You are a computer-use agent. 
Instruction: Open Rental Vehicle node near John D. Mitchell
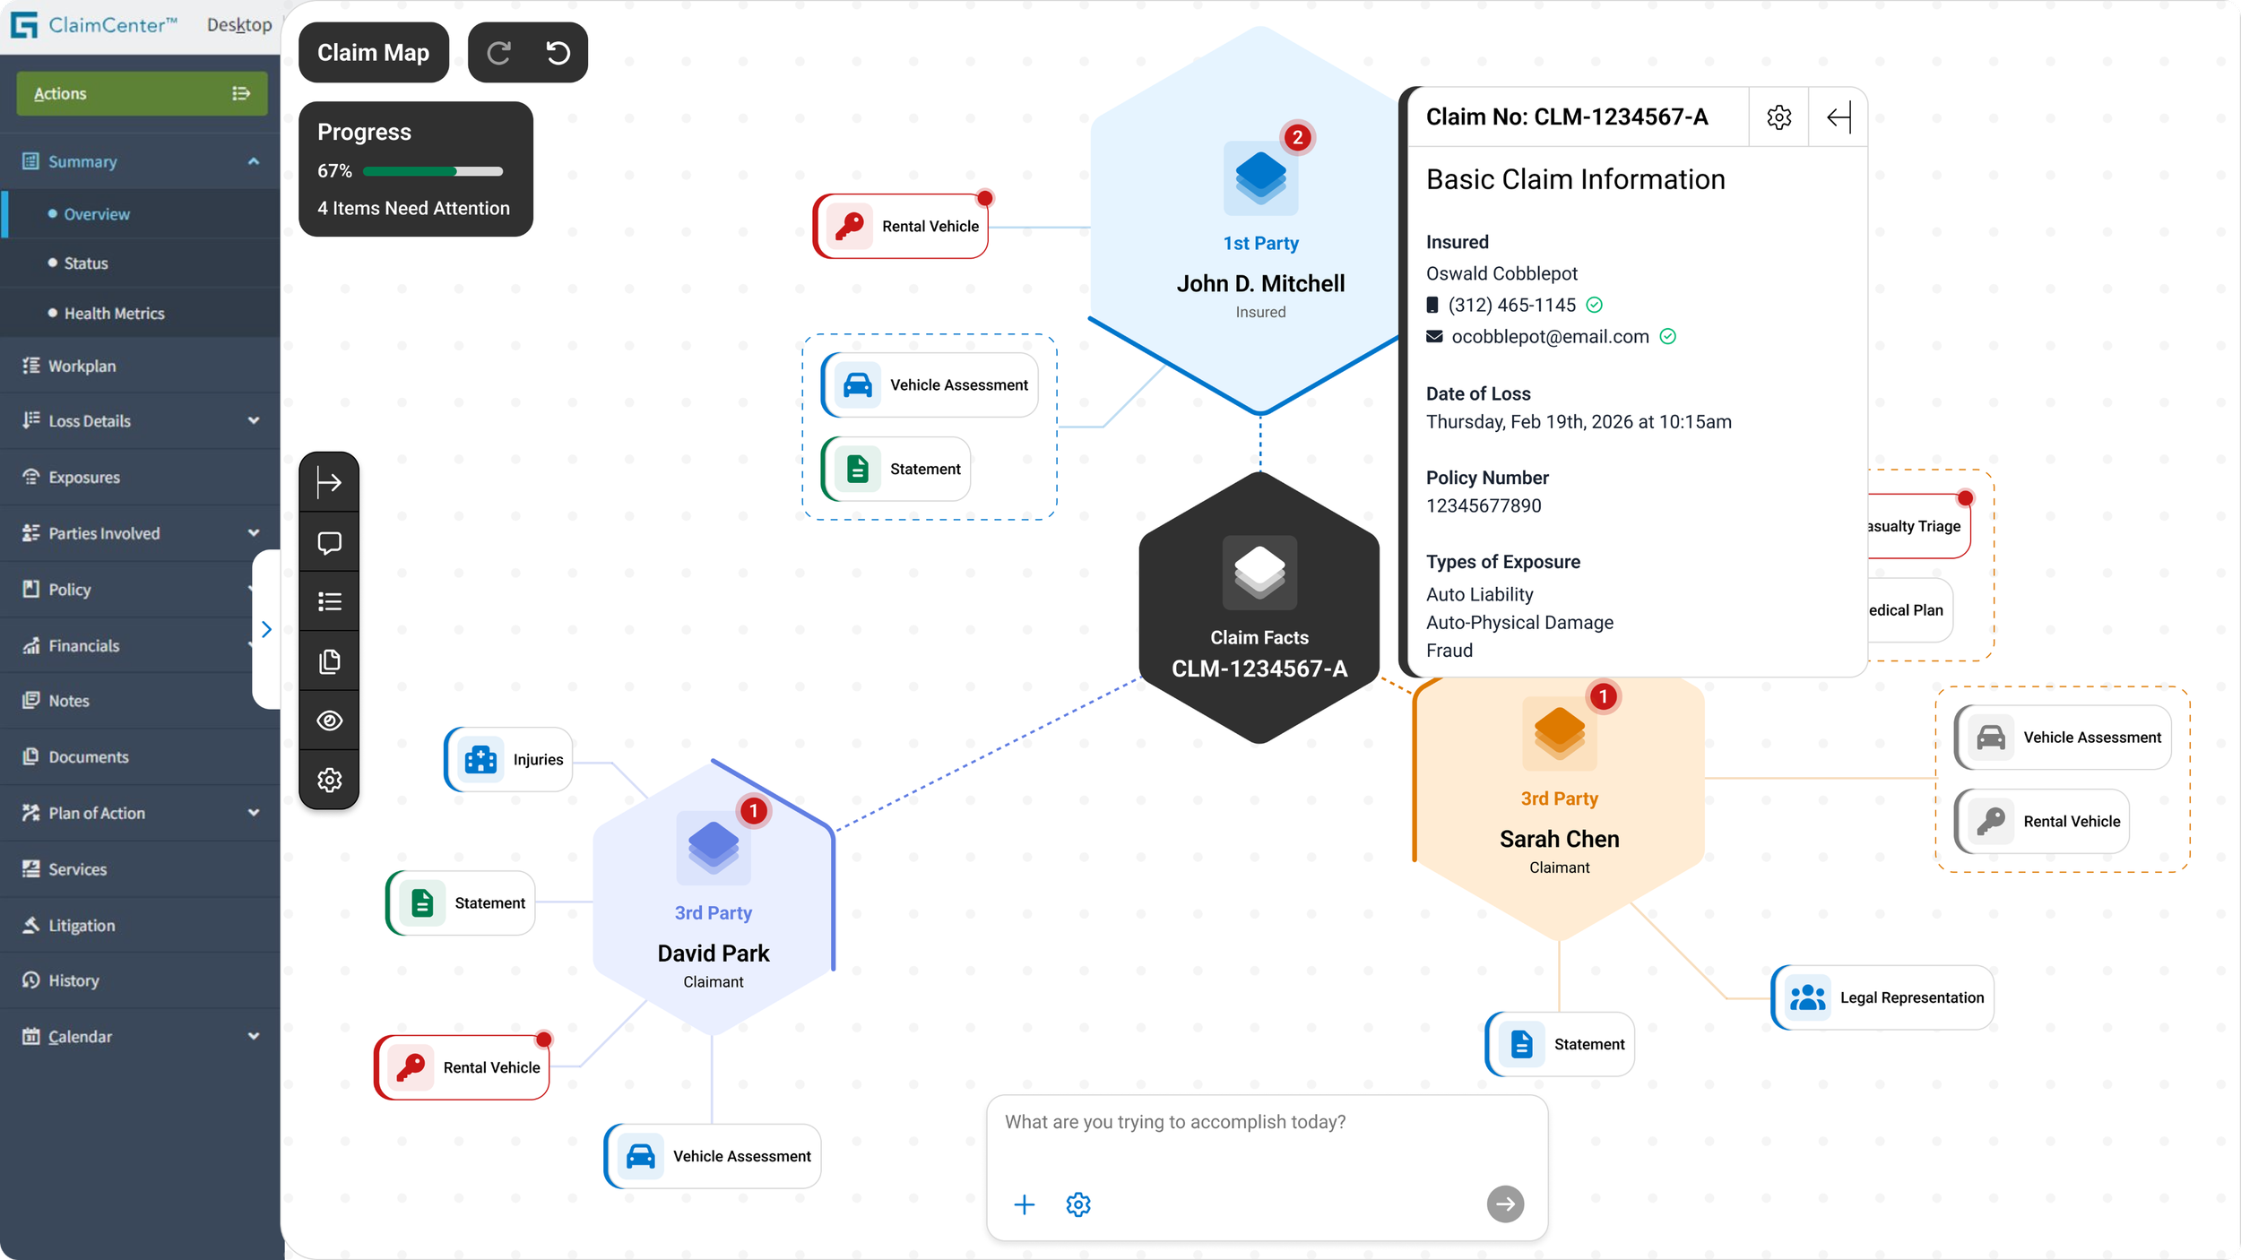pos(901,227)
